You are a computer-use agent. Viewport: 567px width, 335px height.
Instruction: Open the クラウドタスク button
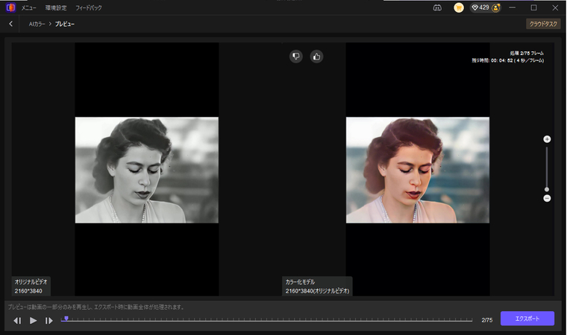coord(543,24)
